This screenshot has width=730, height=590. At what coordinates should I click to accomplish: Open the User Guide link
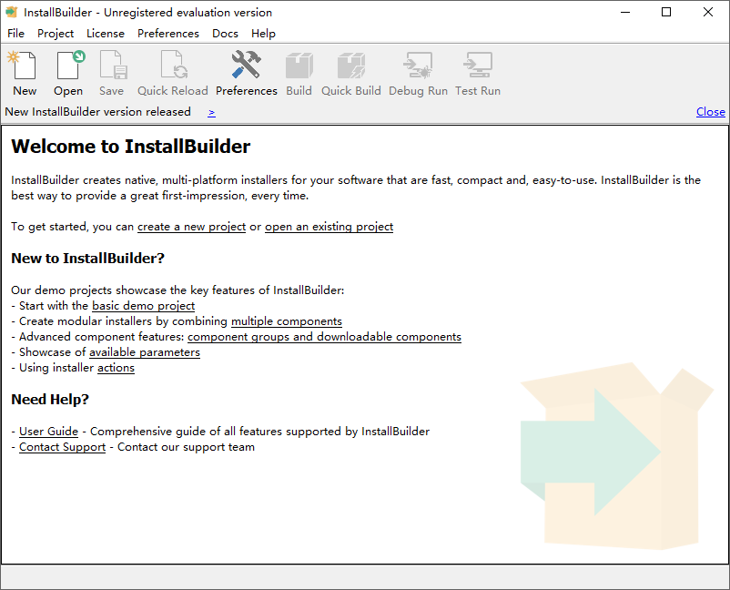click(x=48, y=432)
